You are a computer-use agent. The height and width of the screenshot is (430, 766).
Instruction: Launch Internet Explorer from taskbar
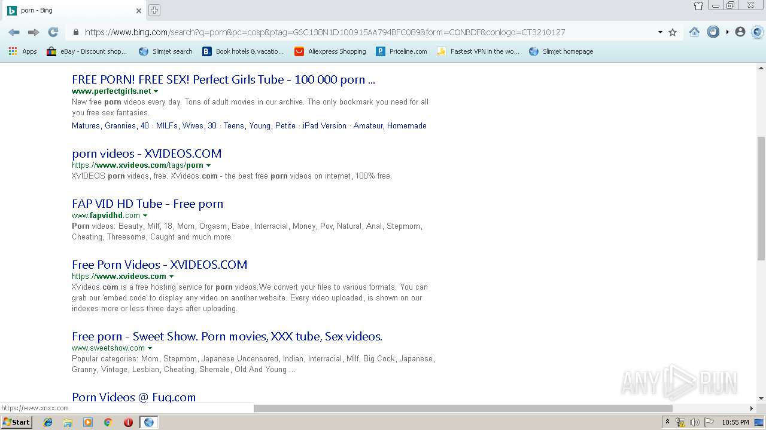(x=48, y=422)
